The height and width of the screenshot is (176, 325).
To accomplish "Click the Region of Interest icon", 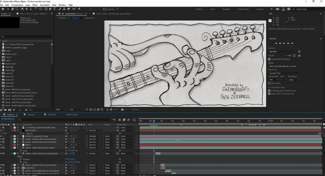I will click(x=98, y=110).
